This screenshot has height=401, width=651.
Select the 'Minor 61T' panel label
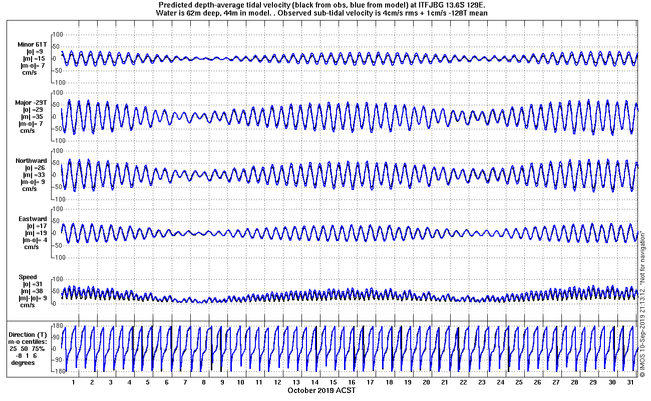(x=32, y=45)
